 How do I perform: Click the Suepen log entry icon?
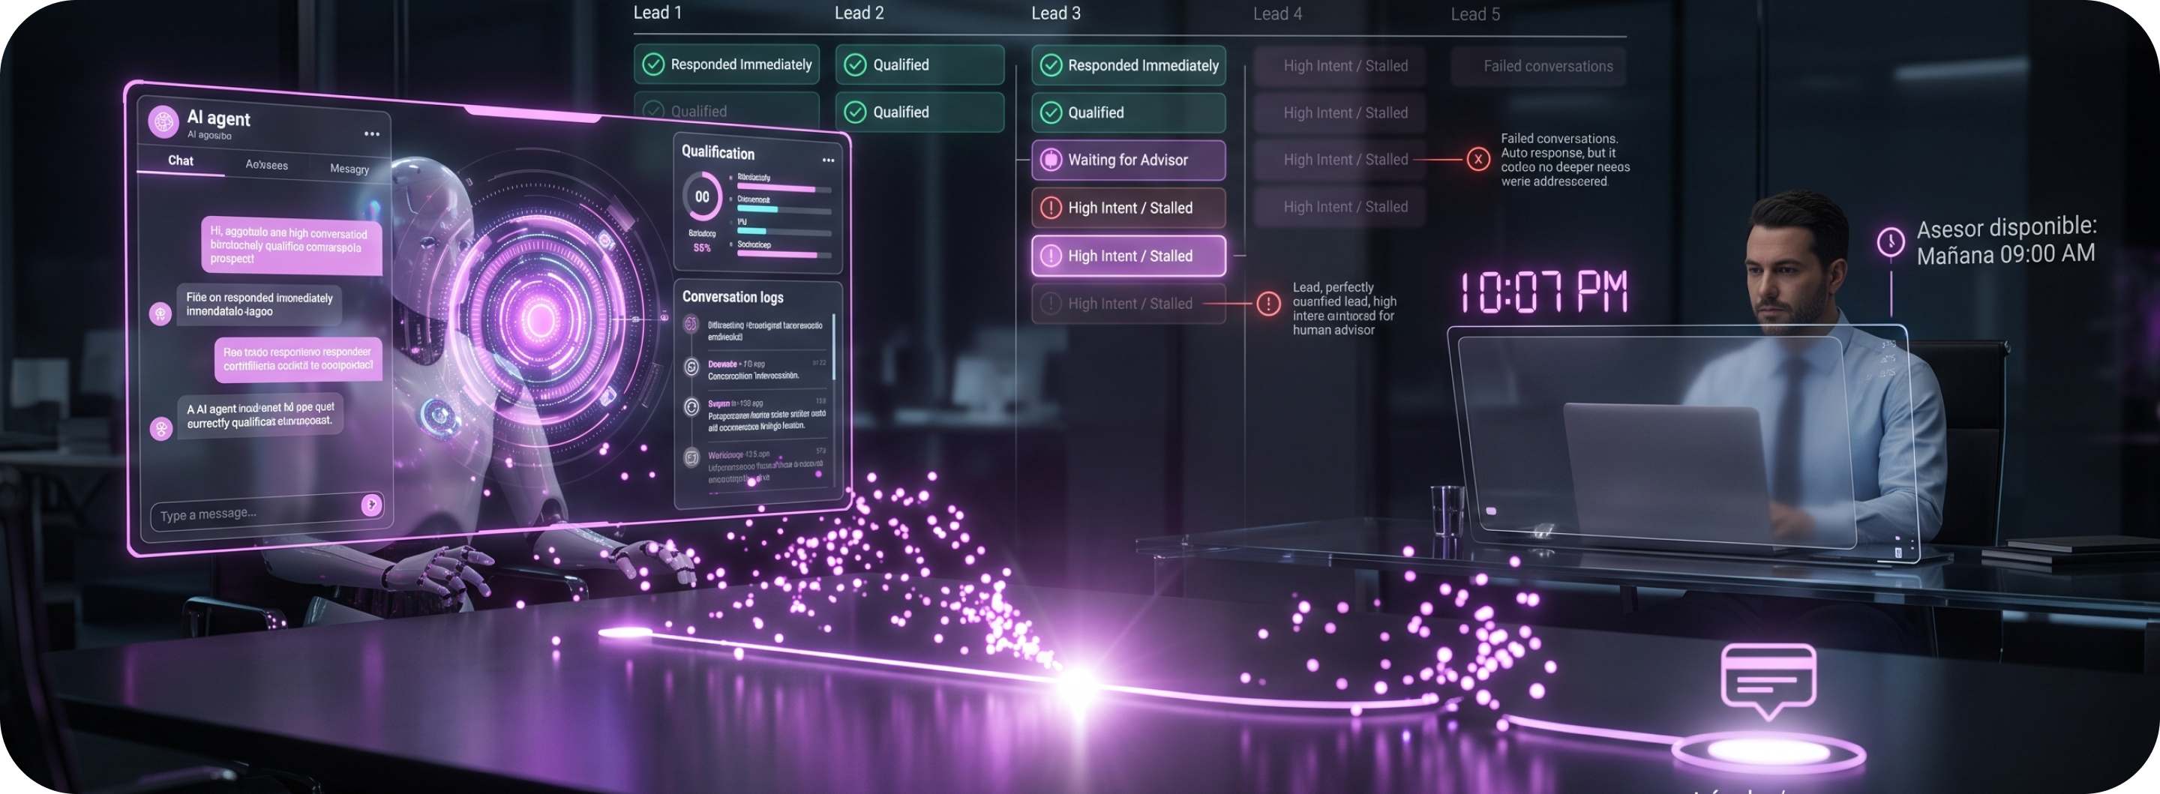coord(691,406)
